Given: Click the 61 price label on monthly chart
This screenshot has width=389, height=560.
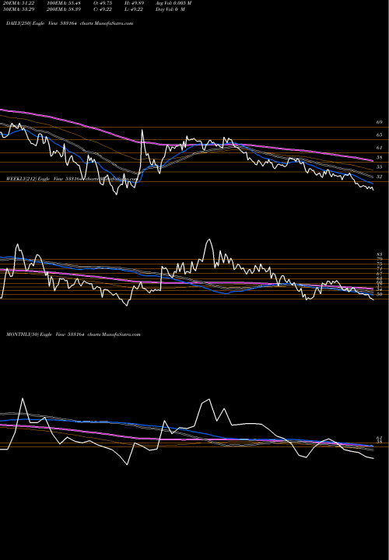Looking at the screenshot, I should [x=380, y=438].
